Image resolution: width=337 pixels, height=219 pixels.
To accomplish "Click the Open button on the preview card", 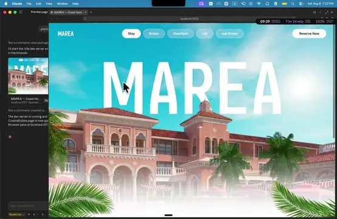I will pyautogui.click(x=46, y=100).
